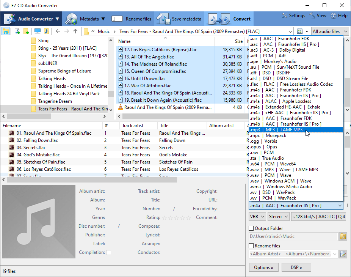Click the Rename files toolbar icon
This screenshot has height=277, width=351.
tap(117, 19)
